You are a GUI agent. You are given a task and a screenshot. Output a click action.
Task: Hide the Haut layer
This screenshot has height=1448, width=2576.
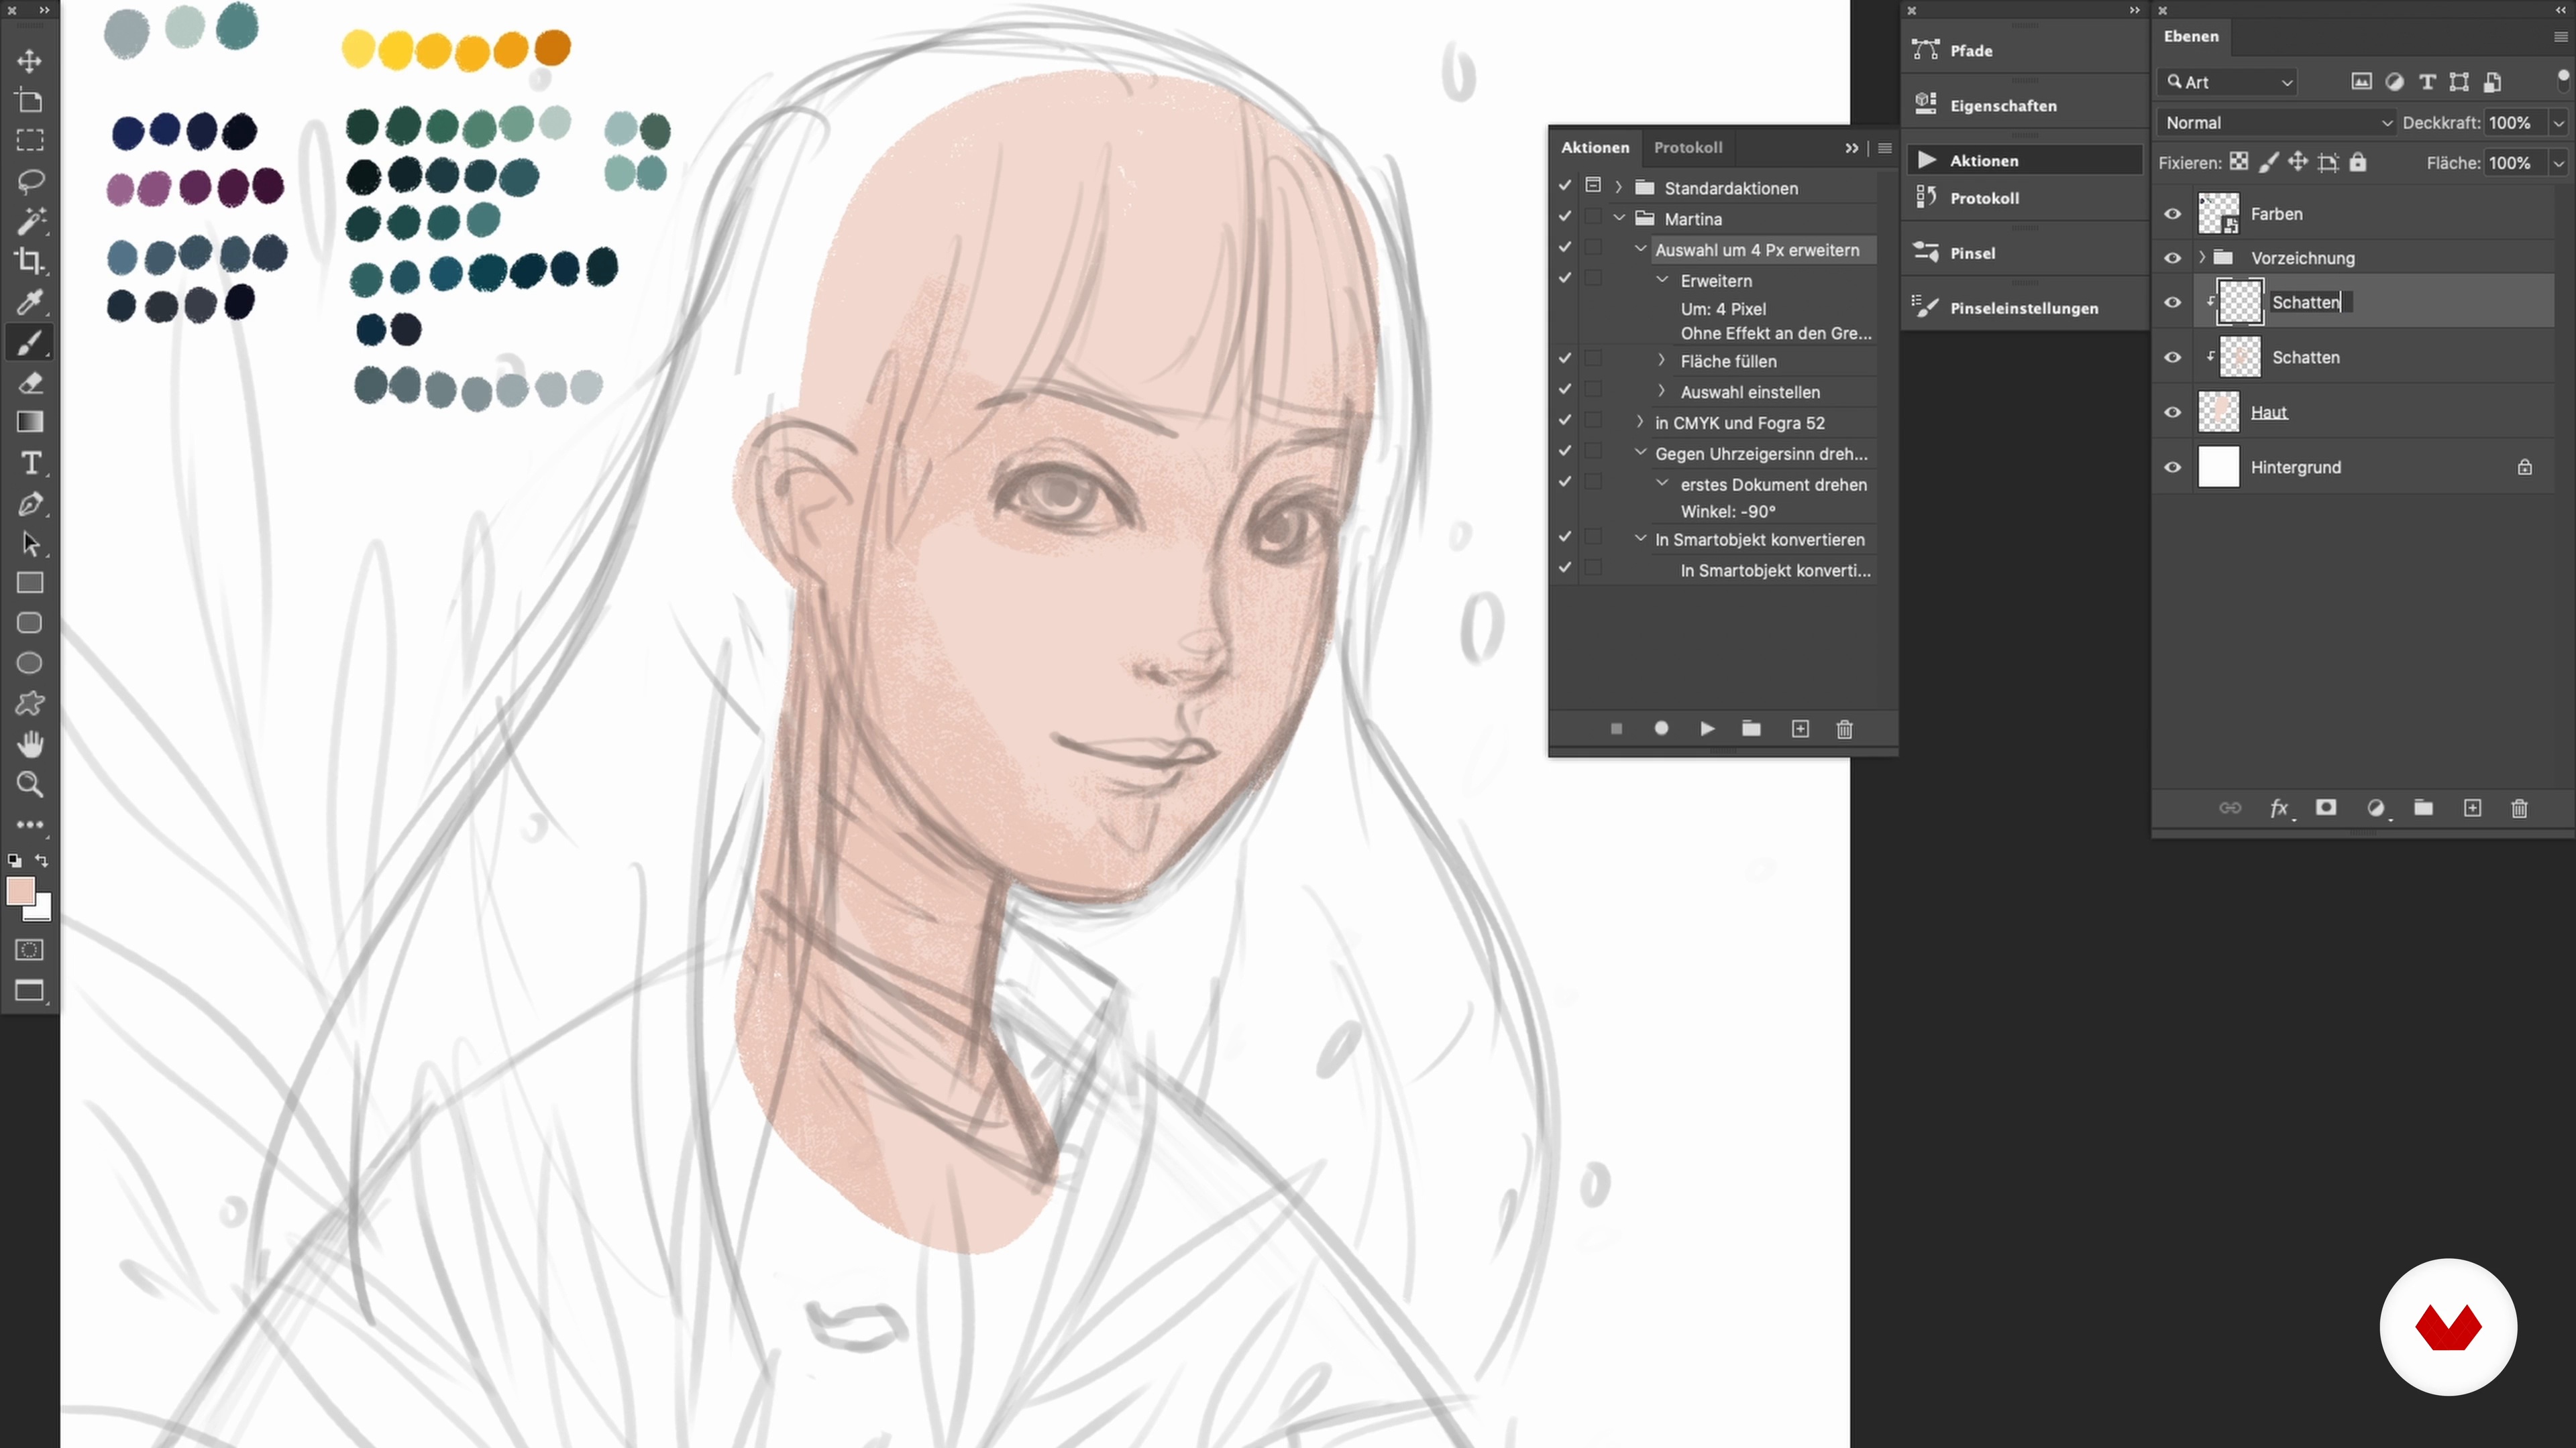[x=2172, y=412]
